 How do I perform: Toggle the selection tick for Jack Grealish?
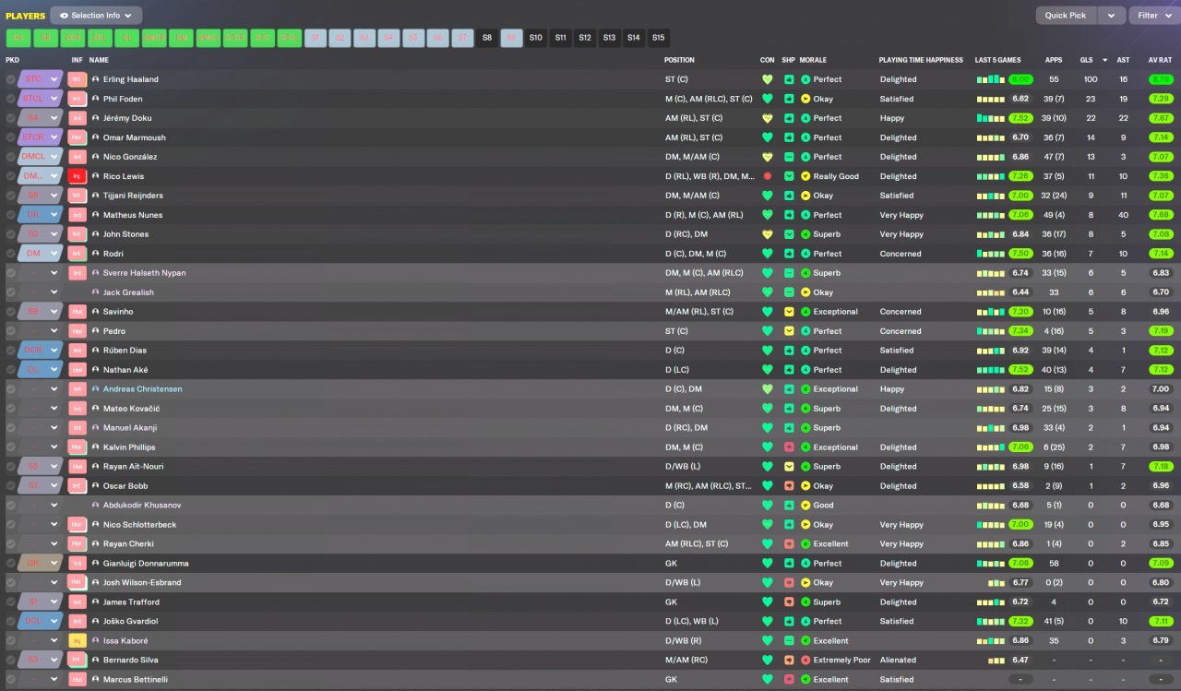click(10, 292)
